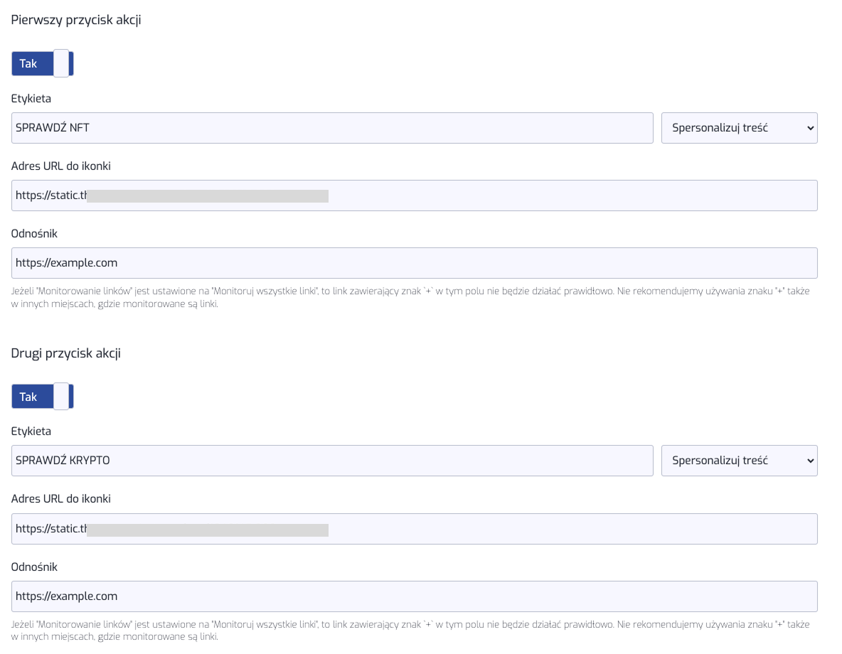Click the second section's "Odnośnik" label
This screenshot has height=654, width=842.
34,567
